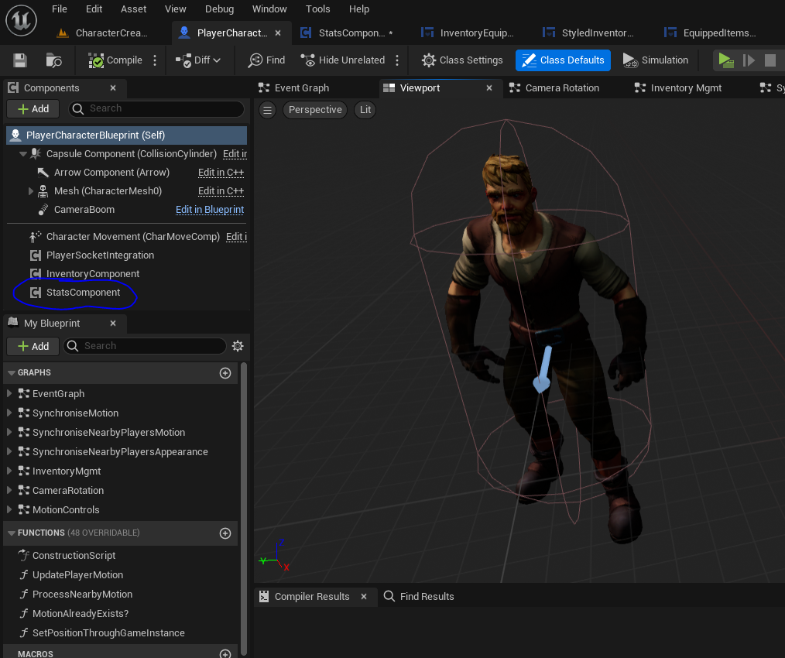
Task: Click Add in My Blueprint panel
Action: point(33,346)
